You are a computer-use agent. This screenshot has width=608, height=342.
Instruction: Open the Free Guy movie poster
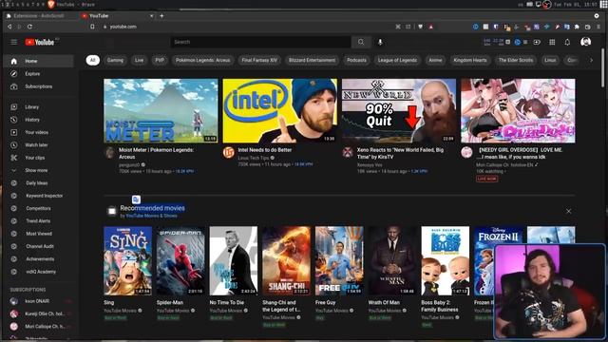click(x=339, y=261)
